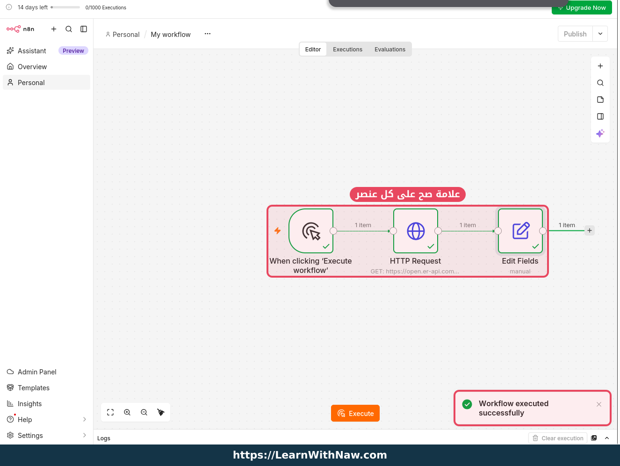
Task: Open the Publish dropdown arrow
Action: pyautogui.click(x=600, y=34)
